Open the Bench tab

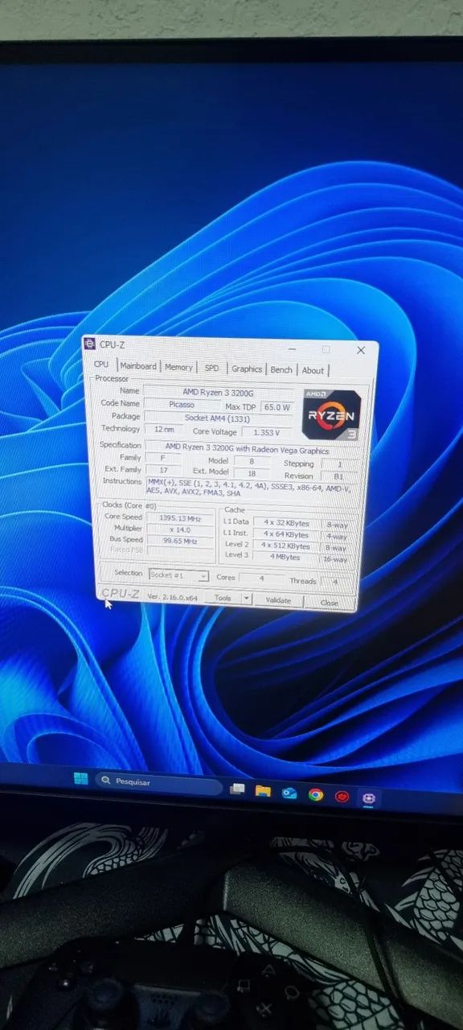point(281,369)
